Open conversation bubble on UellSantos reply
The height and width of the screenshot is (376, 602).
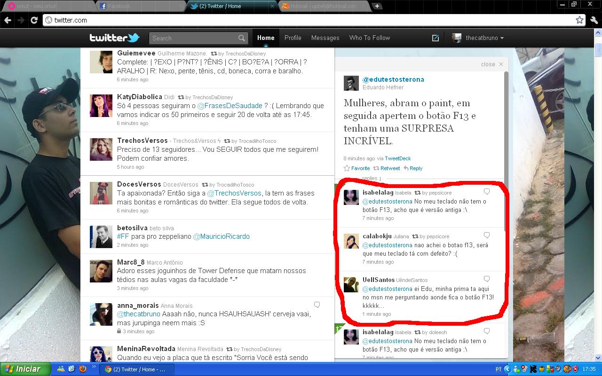point(487,279)
